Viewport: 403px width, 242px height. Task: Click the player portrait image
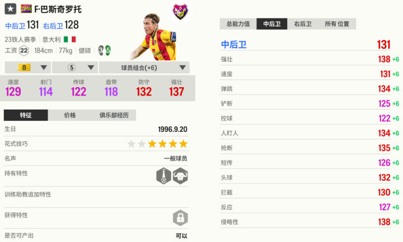(154, 37)
